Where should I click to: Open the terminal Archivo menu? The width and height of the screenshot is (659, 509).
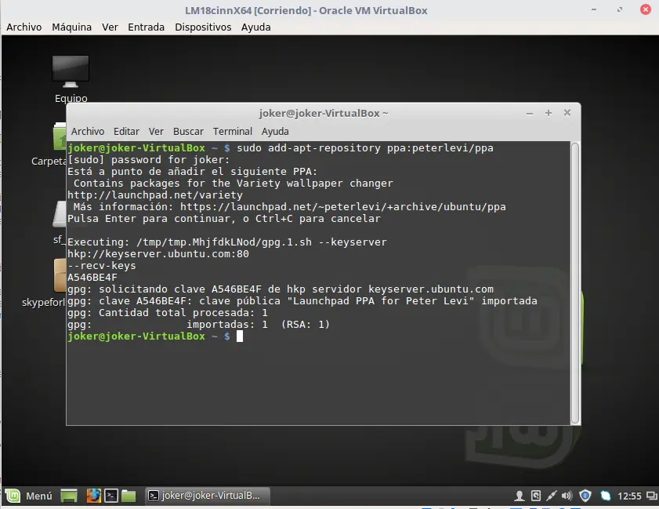[88, 132]
